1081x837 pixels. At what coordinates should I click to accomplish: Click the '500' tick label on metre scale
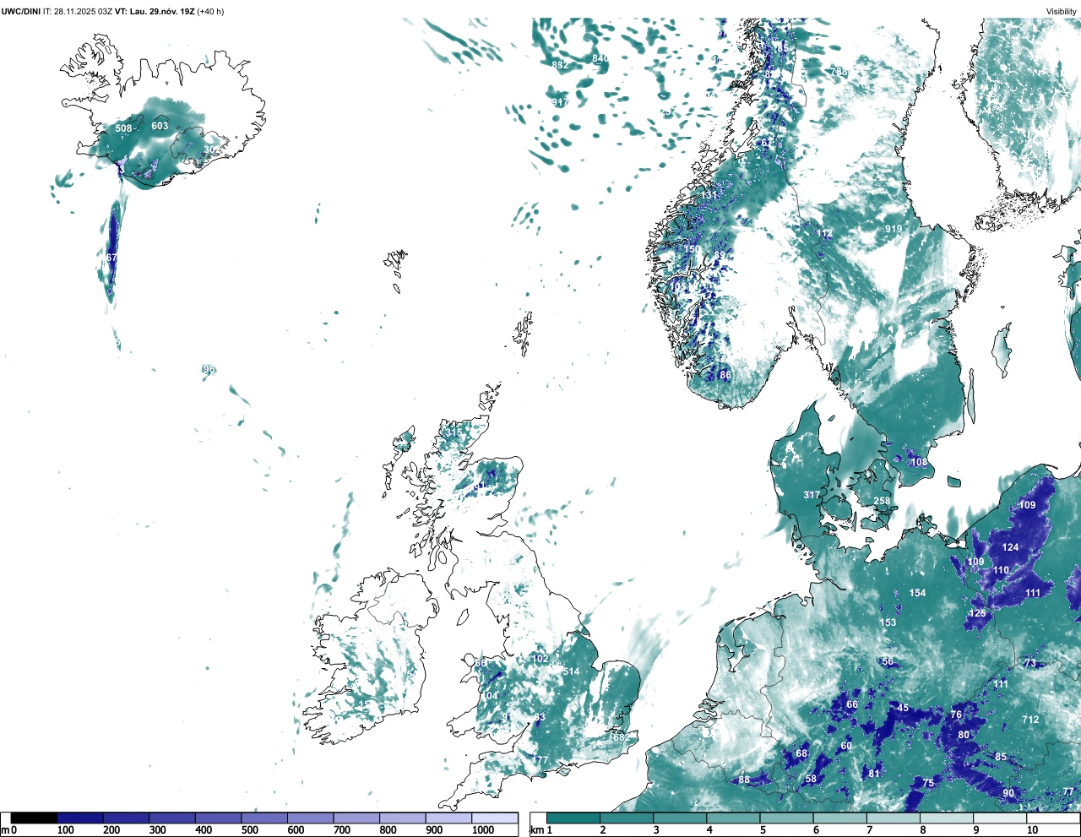point(249,830)
